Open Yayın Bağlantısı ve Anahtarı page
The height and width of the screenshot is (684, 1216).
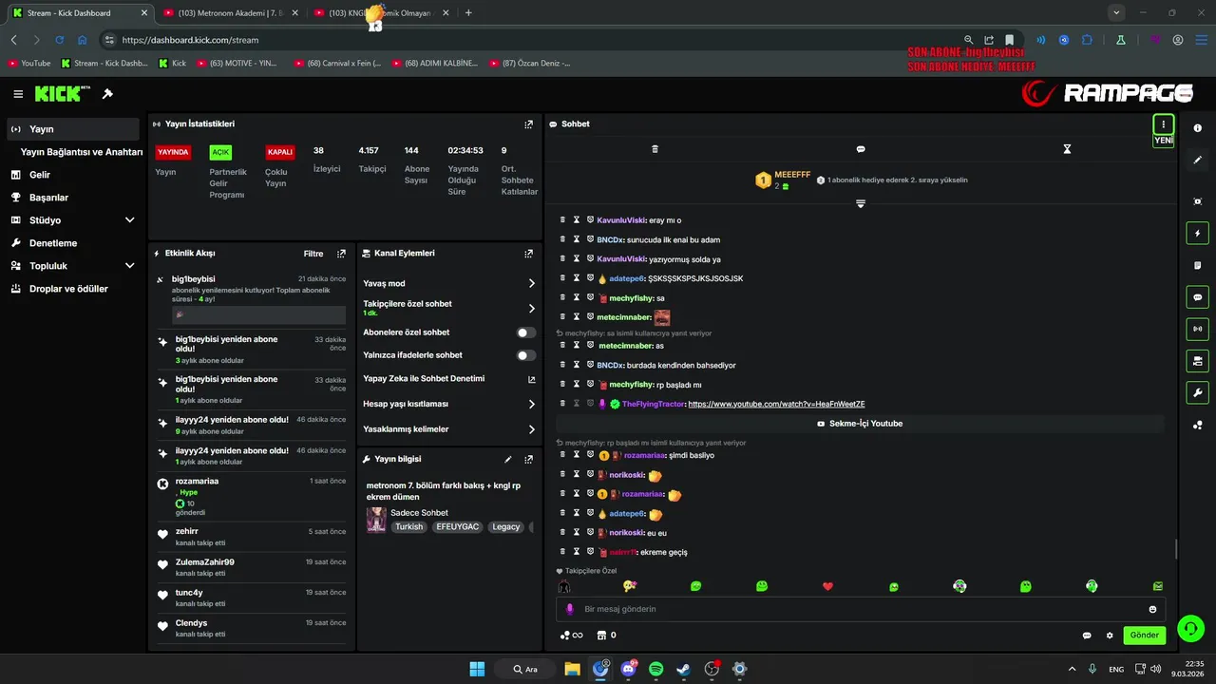pyautogui.click(x=82, y=152)
